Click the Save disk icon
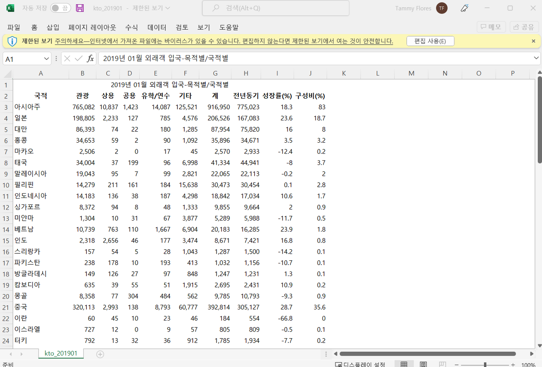Image resolution: width=542 pixels, height=367 pixels. point(80,8)
